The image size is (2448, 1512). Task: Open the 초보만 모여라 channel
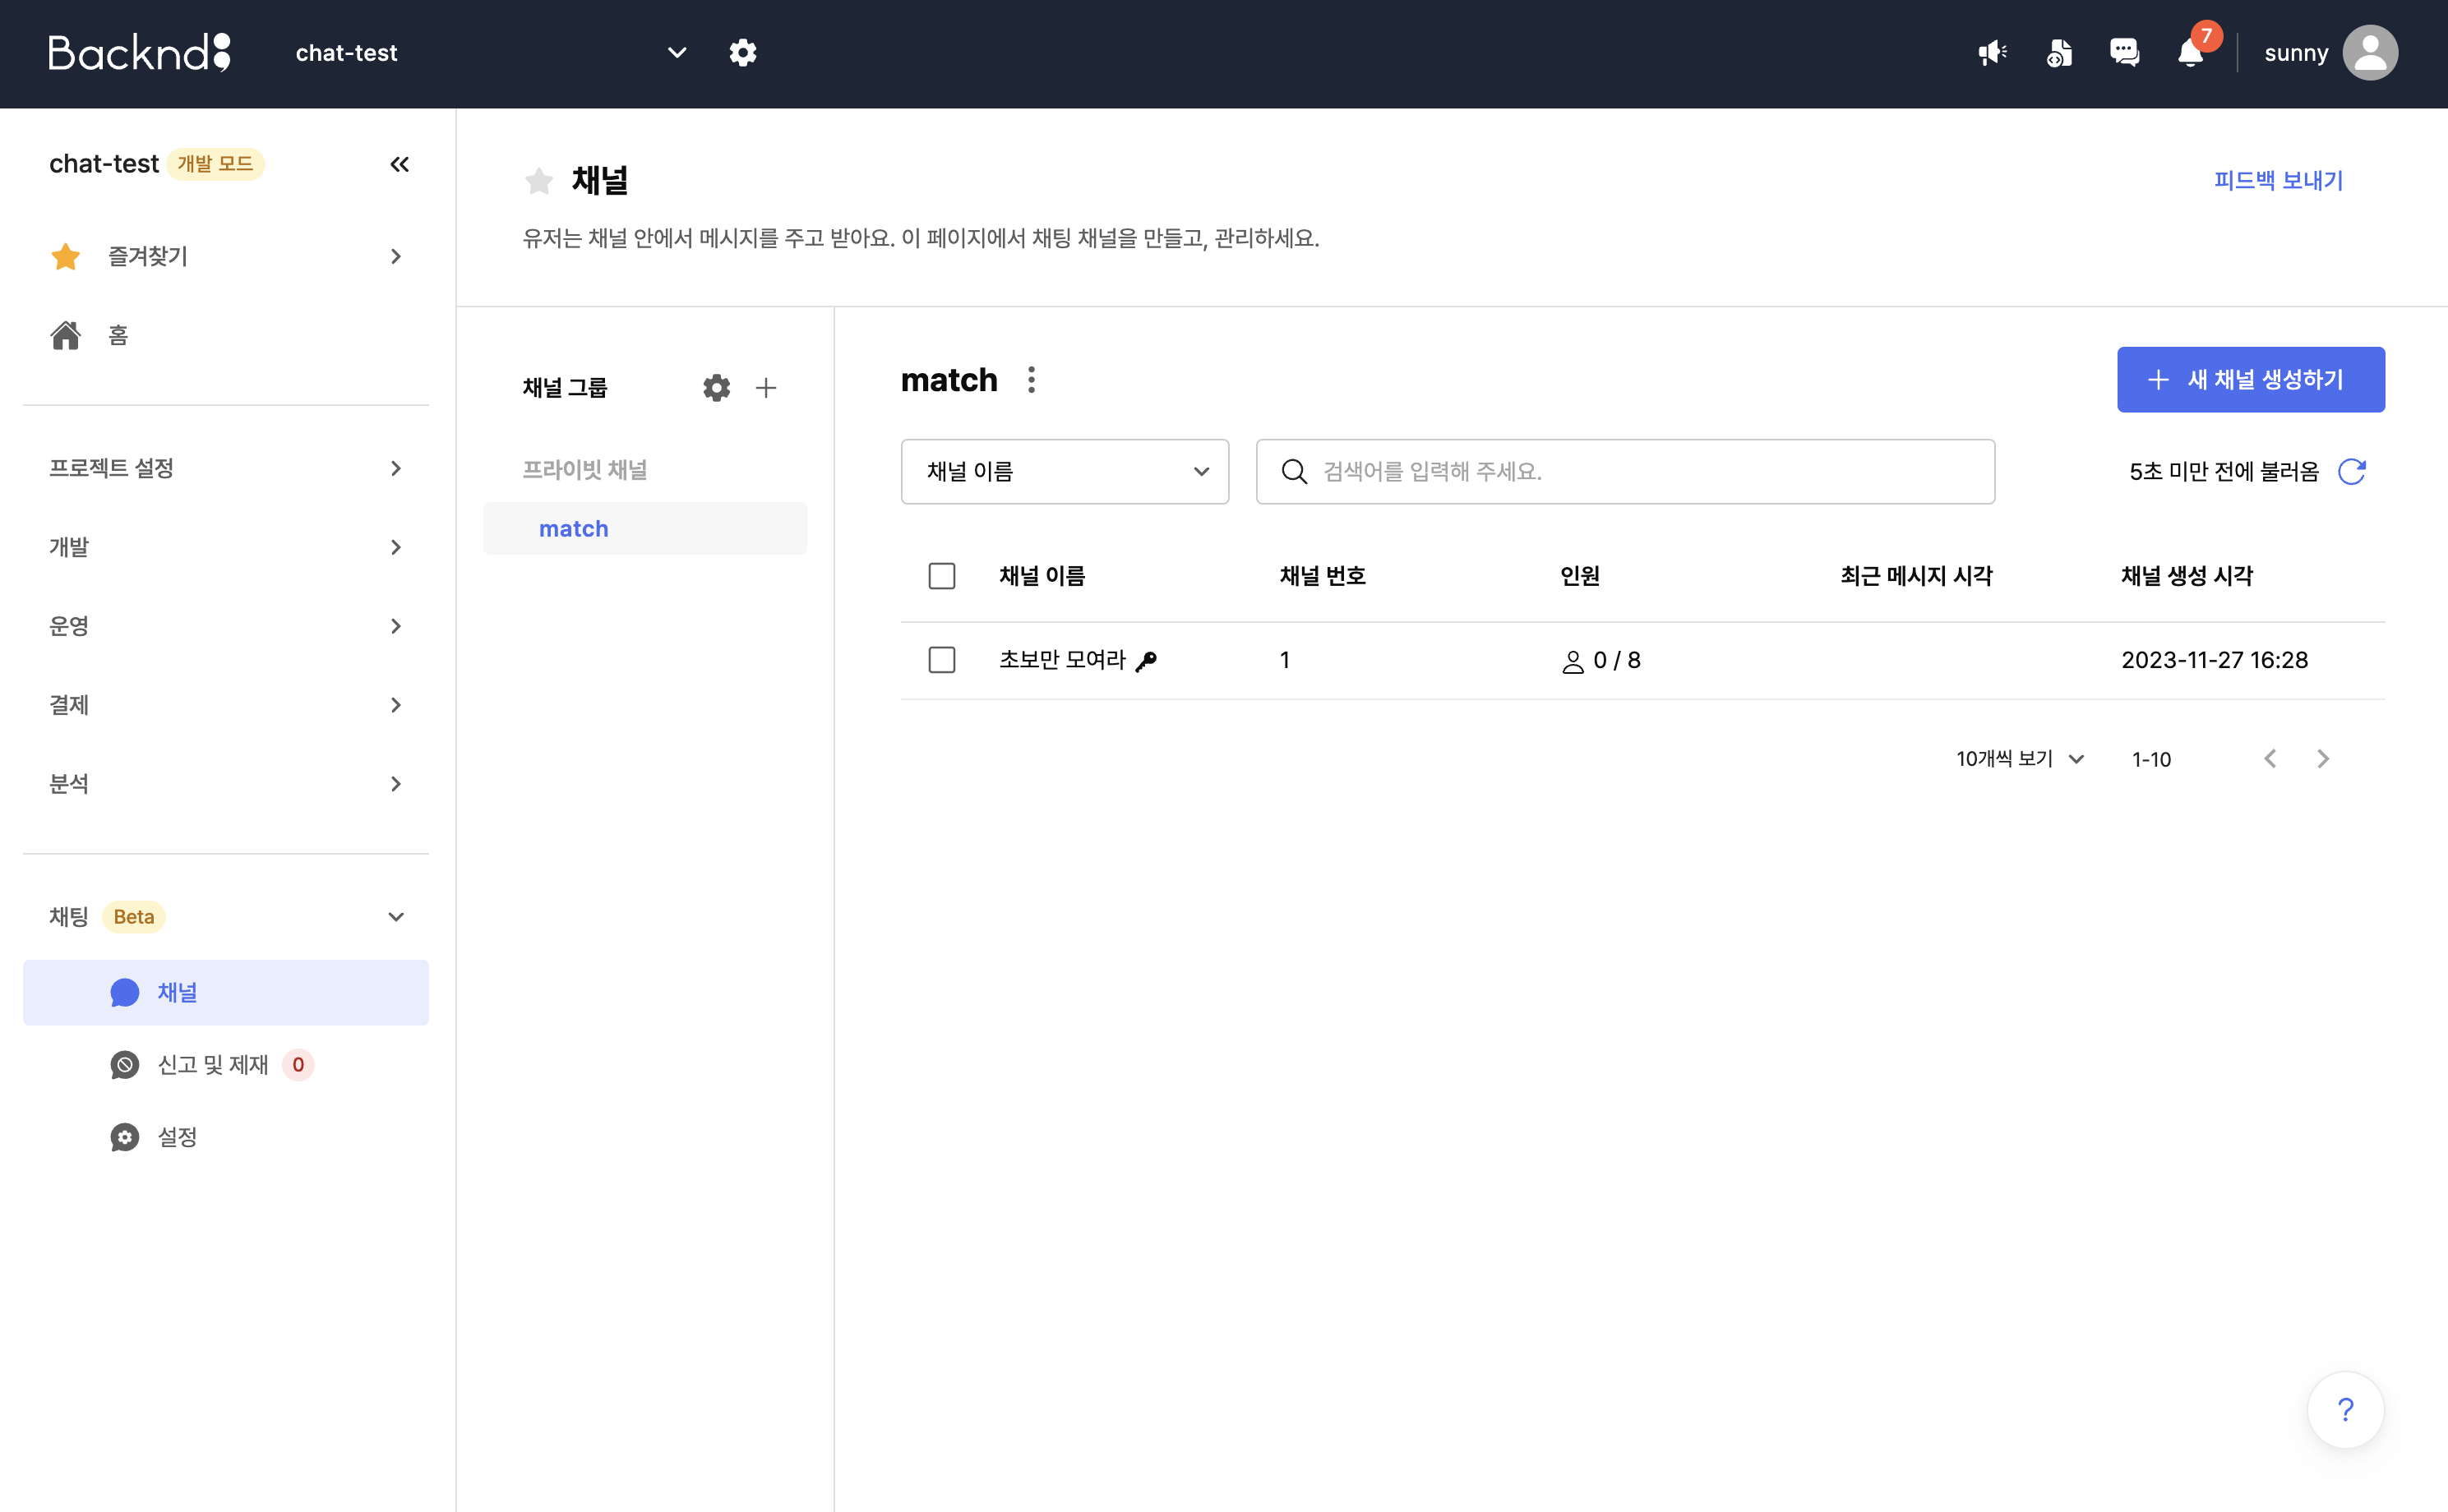point(1062,660)
